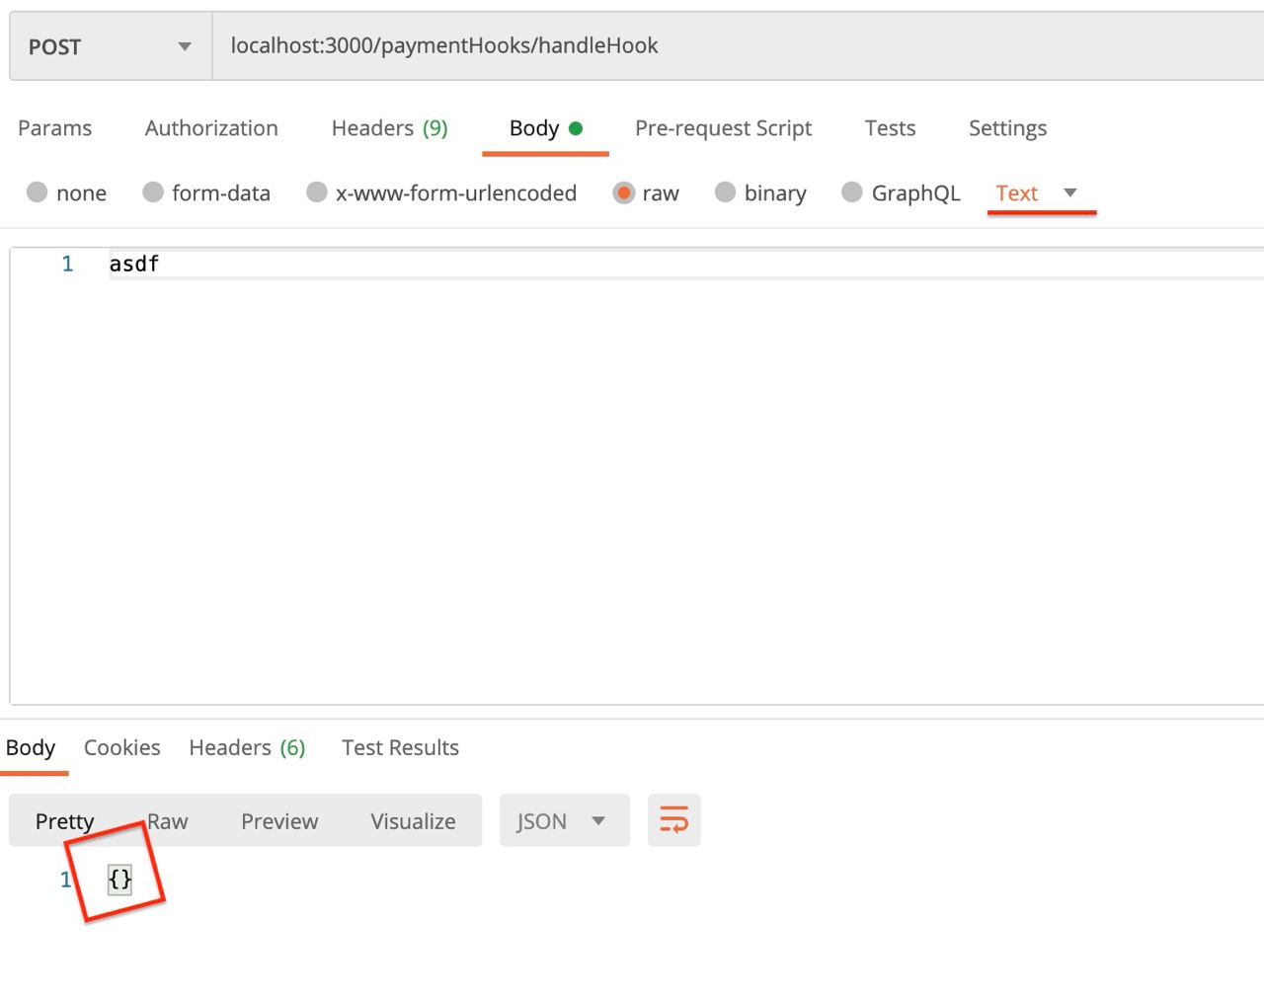Open the JSON response format dropdown
This screenshot has height=998, width=1264.
(564, 821)
